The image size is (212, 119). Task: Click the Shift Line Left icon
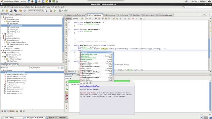(x=125, y=19)
